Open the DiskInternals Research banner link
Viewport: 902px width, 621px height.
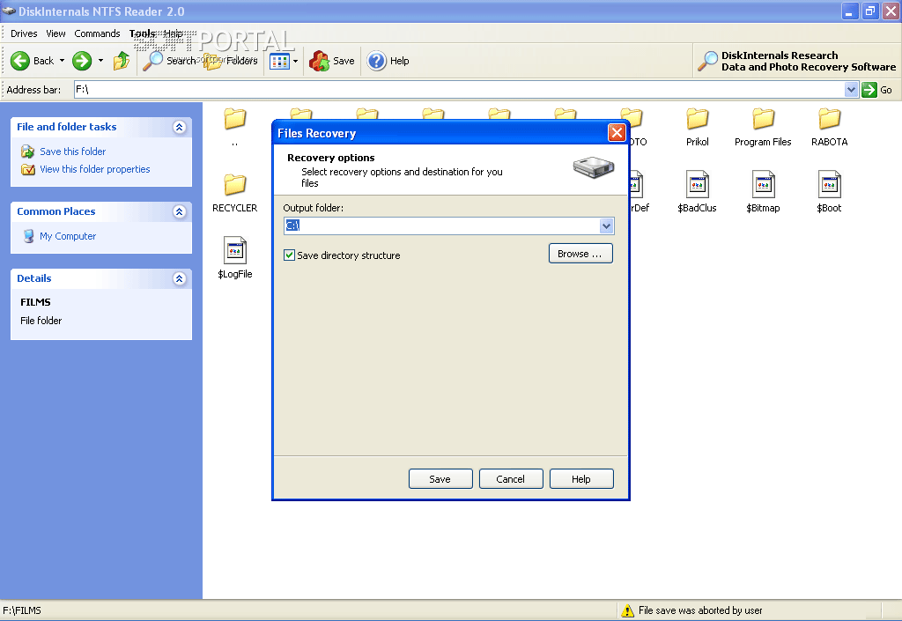point(796,61)
